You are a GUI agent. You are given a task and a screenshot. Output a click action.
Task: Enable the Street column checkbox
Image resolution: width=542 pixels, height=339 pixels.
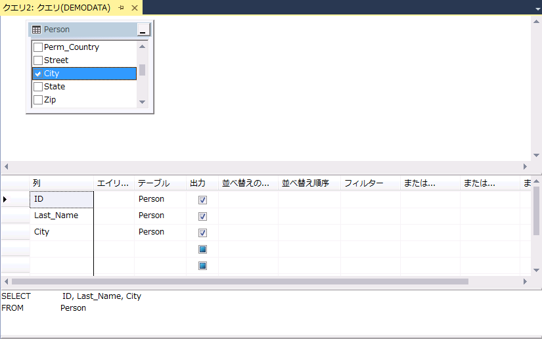point(38,60)
